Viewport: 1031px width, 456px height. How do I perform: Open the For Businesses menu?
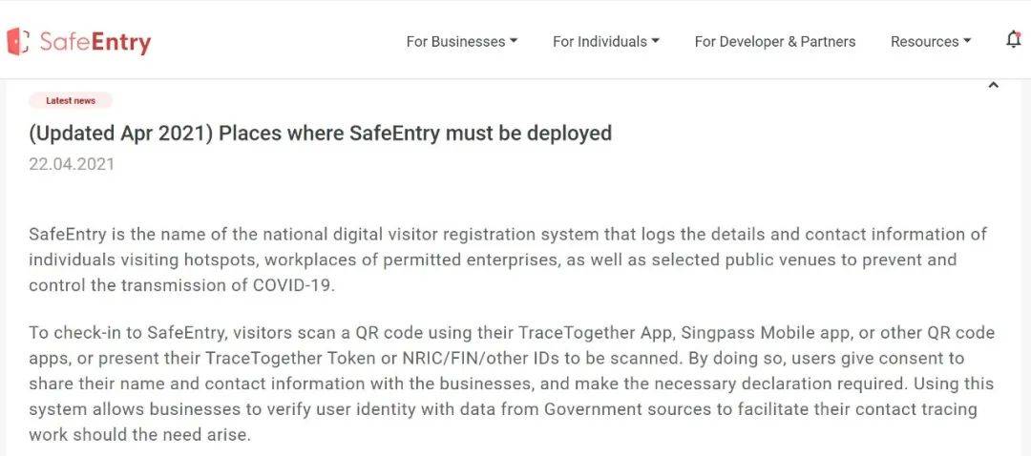(455, 41)
